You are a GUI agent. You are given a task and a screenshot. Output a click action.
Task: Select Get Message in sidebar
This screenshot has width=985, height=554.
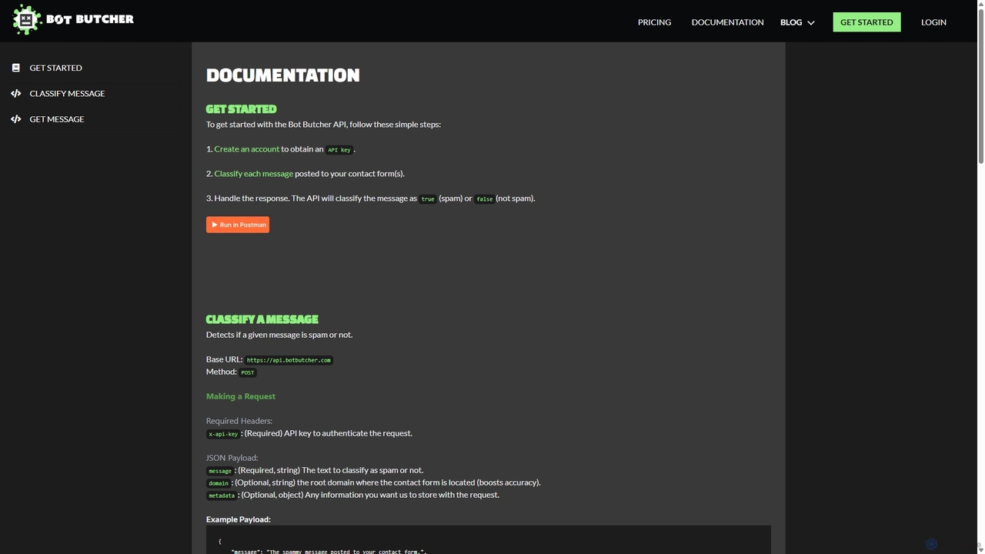coord(57,119)
